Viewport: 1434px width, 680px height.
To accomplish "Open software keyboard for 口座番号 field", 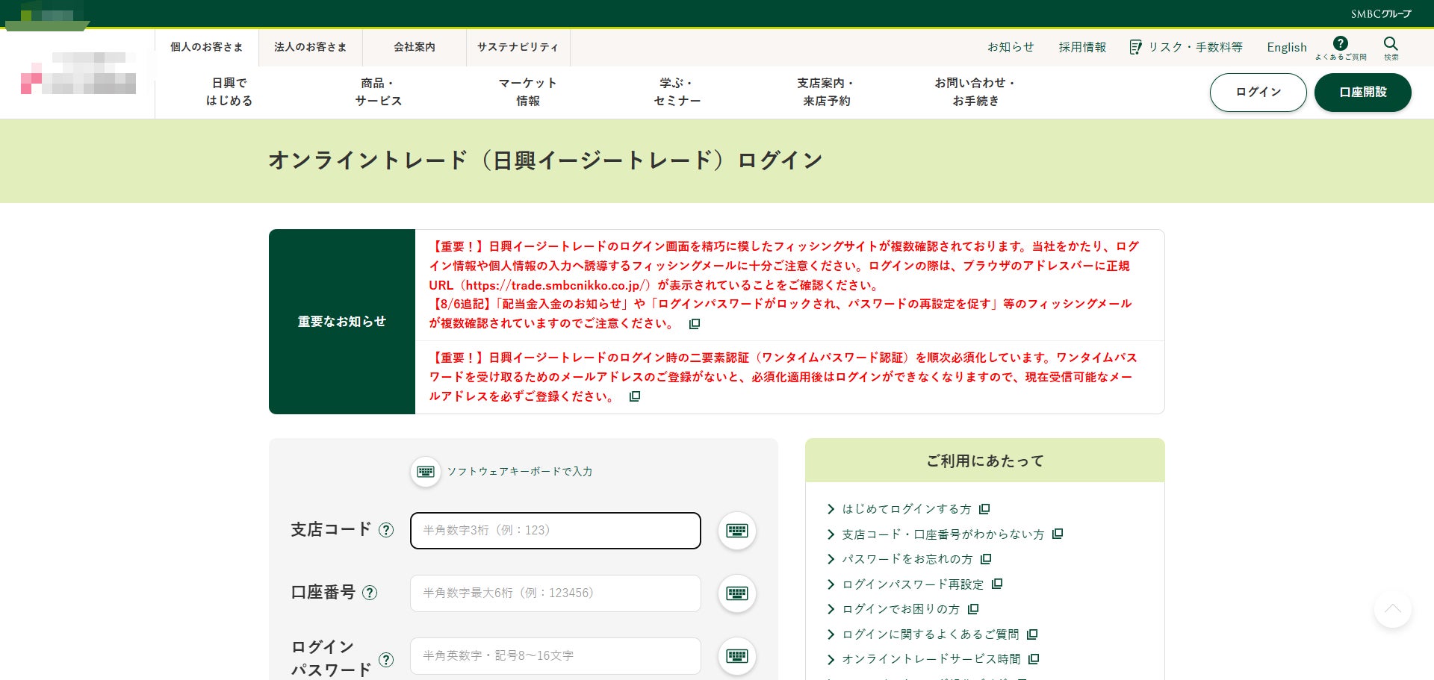I will click(x=737, y=593).
